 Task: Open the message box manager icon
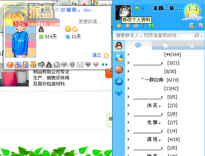pyautogui.click(x=192, y=26)
